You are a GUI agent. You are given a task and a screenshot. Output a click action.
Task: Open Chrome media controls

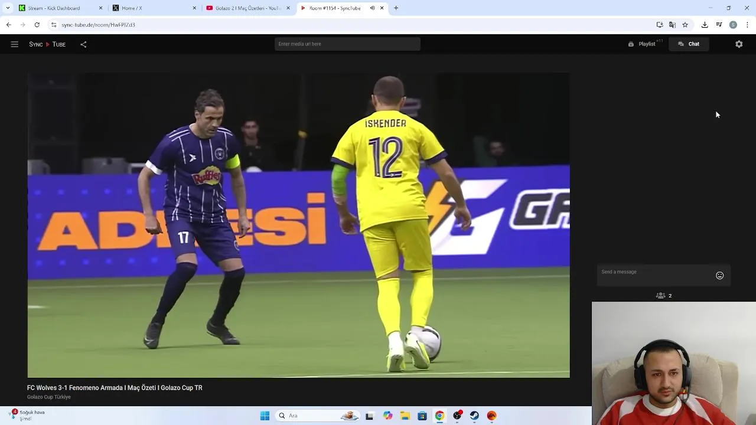click(719, 25)
